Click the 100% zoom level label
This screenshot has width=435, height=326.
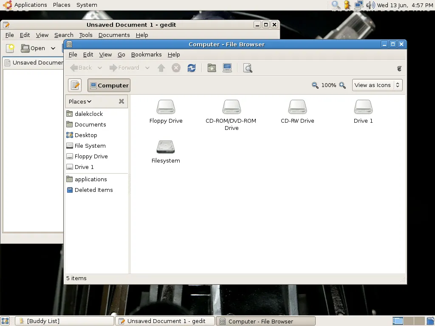pos(329,85)
